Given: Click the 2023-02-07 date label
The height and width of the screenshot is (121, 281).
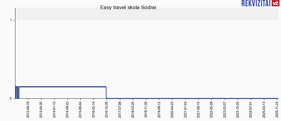Looking at the screenshot, I should 225,110.
